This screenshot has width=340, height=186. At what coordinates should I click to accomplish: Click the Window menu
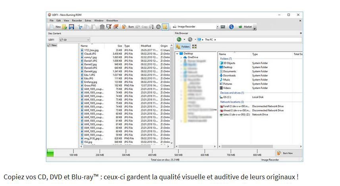[x=99, y=21]
